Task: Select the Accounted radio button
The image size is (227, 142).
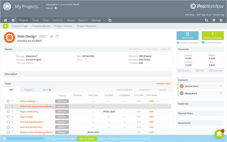Action: [x=211, y=71]
